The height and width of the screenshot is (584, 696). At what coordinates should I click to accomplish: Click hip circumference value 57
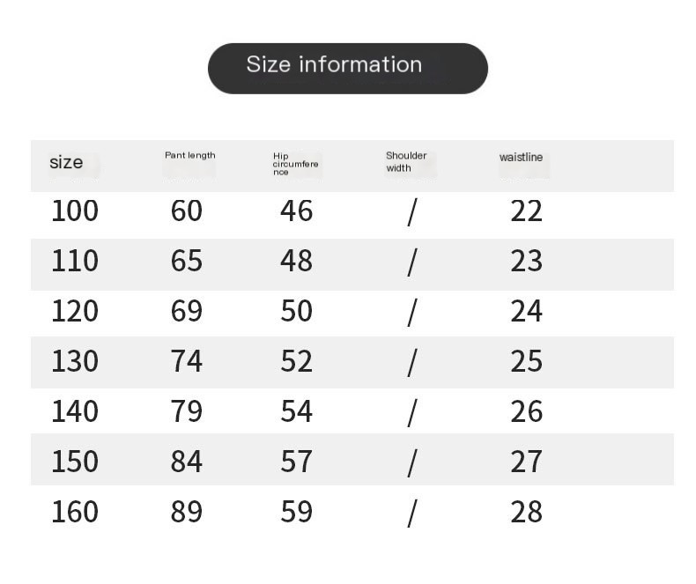[296, 461]
